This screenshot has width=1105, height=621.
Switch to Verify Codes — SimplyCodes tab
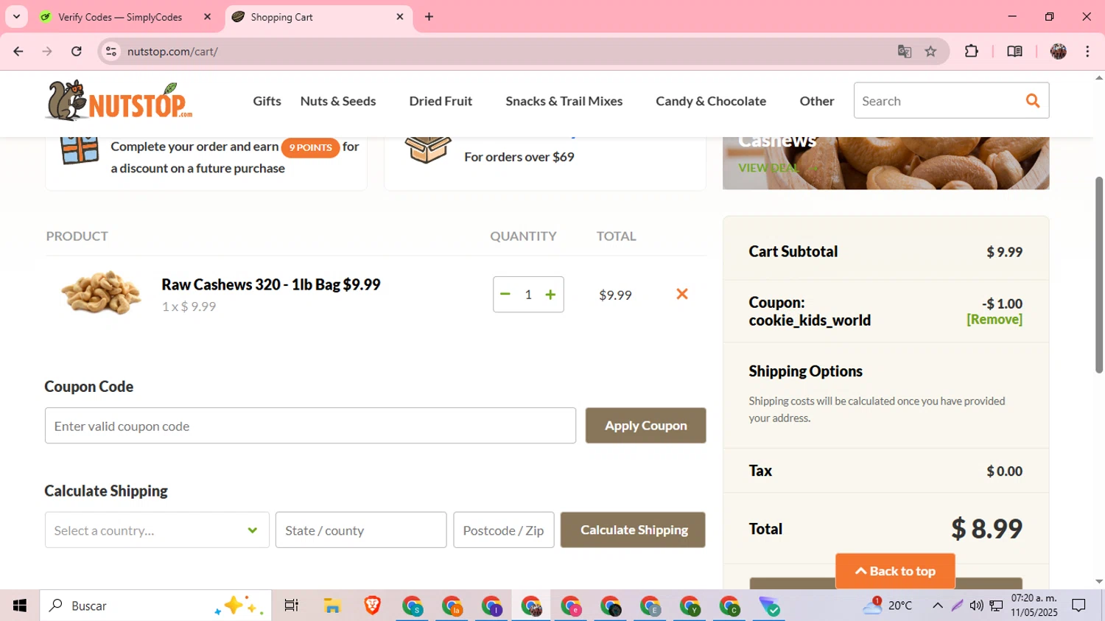tap(119, 17)
